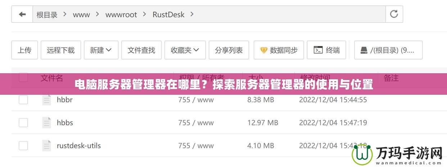Open the rustdesk-utils file name
Viewport: 447px width, 168px height.
pos(79,146)
